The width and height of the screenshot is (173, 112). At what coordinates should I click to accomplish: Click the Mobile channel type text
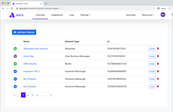(68, 64)
